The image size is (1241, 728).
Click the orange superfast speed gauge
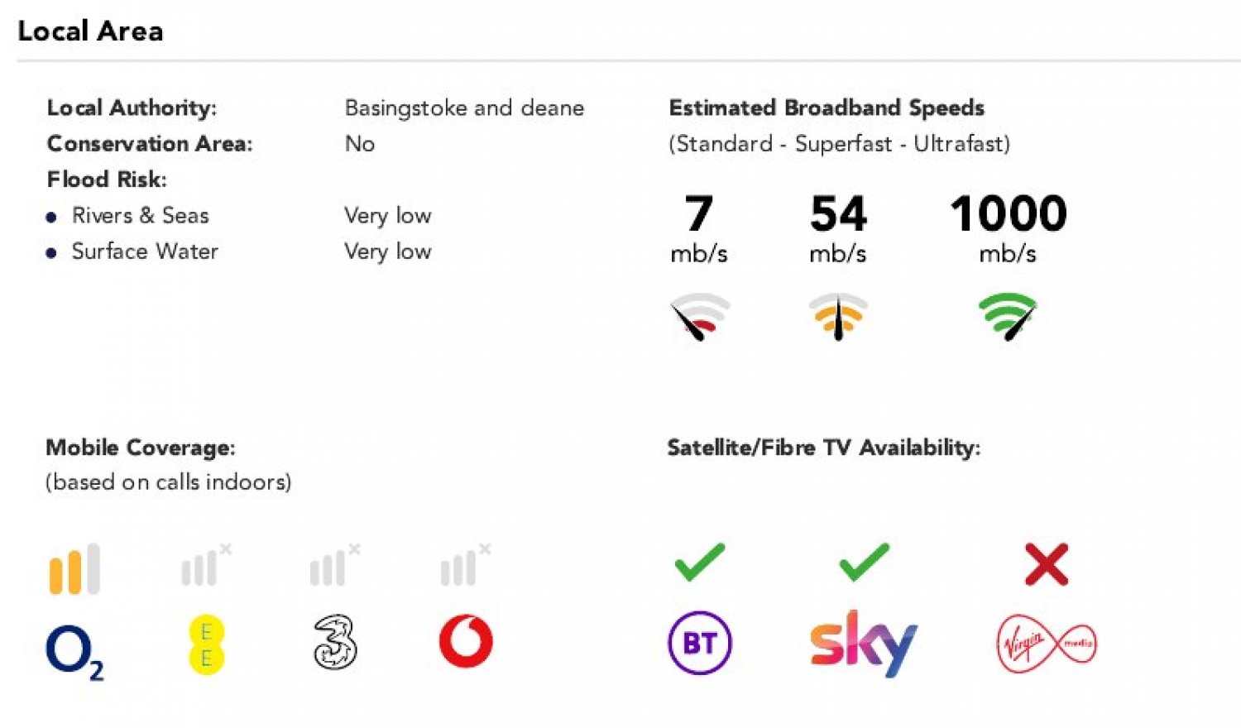[838, 316]
